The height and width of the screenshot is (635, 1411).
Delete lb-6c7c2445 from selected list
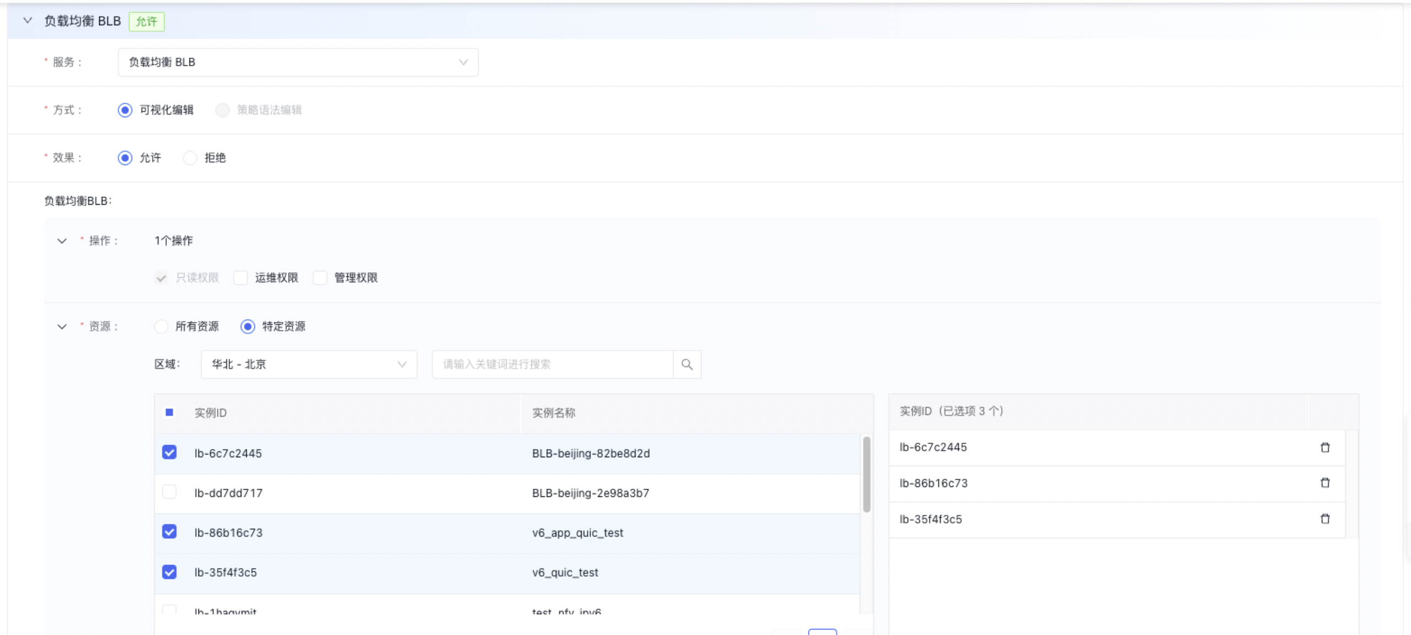(x=1325, y=447)
